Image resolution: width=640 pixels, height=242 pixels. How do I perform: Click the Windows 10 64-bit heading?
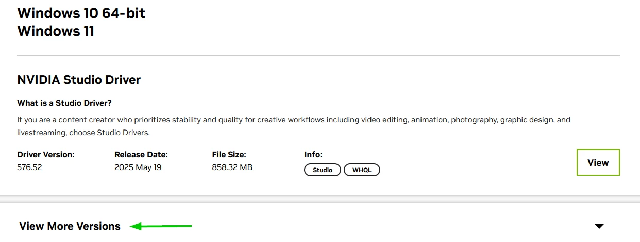pos(81,13)
